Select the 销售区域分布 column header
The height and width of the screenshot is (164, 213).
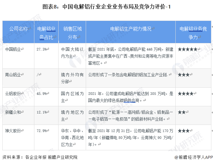(x=72, y=33)
